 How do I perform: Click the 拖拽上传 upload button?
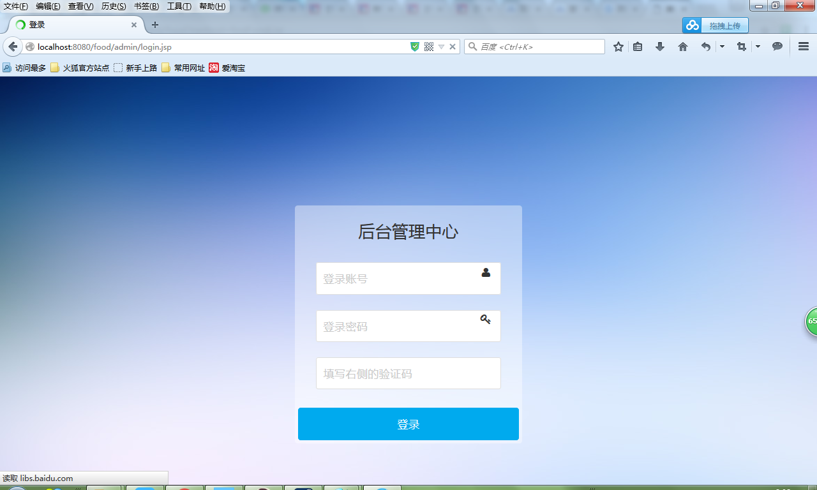[716, 26]
